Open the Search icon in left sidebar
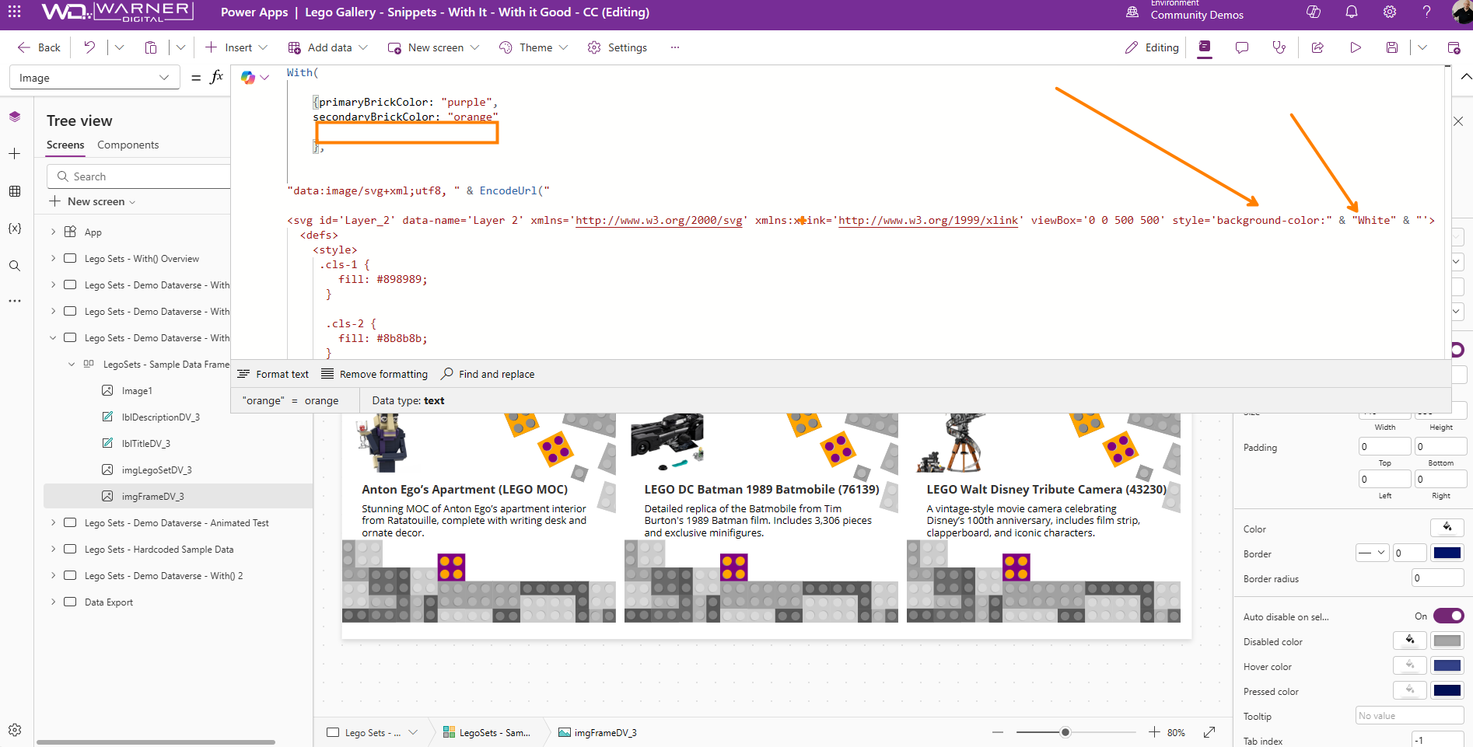 pyautogui.click(x=15, y=266)
